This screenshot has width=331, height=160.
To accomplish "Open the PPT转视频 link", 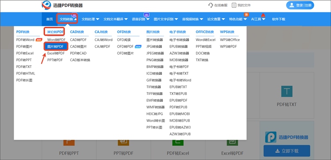I will pos(204,46).
